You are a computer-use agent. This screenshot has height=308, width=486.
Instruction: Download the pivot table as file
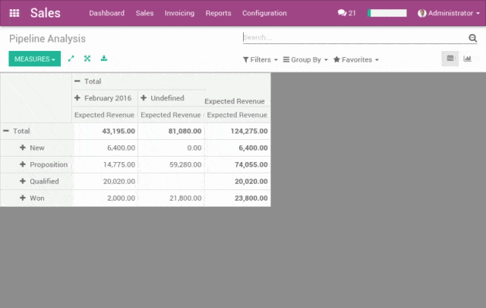[104, 59]
